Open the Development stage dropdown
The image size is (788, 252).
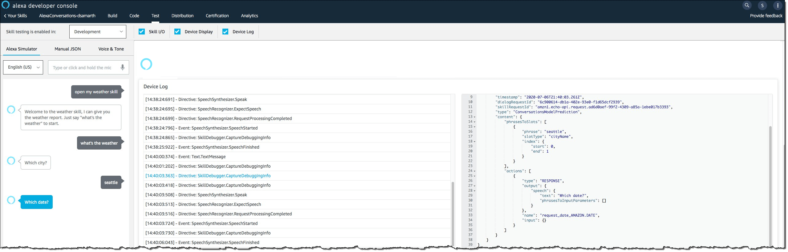click(x=98, y=32)
